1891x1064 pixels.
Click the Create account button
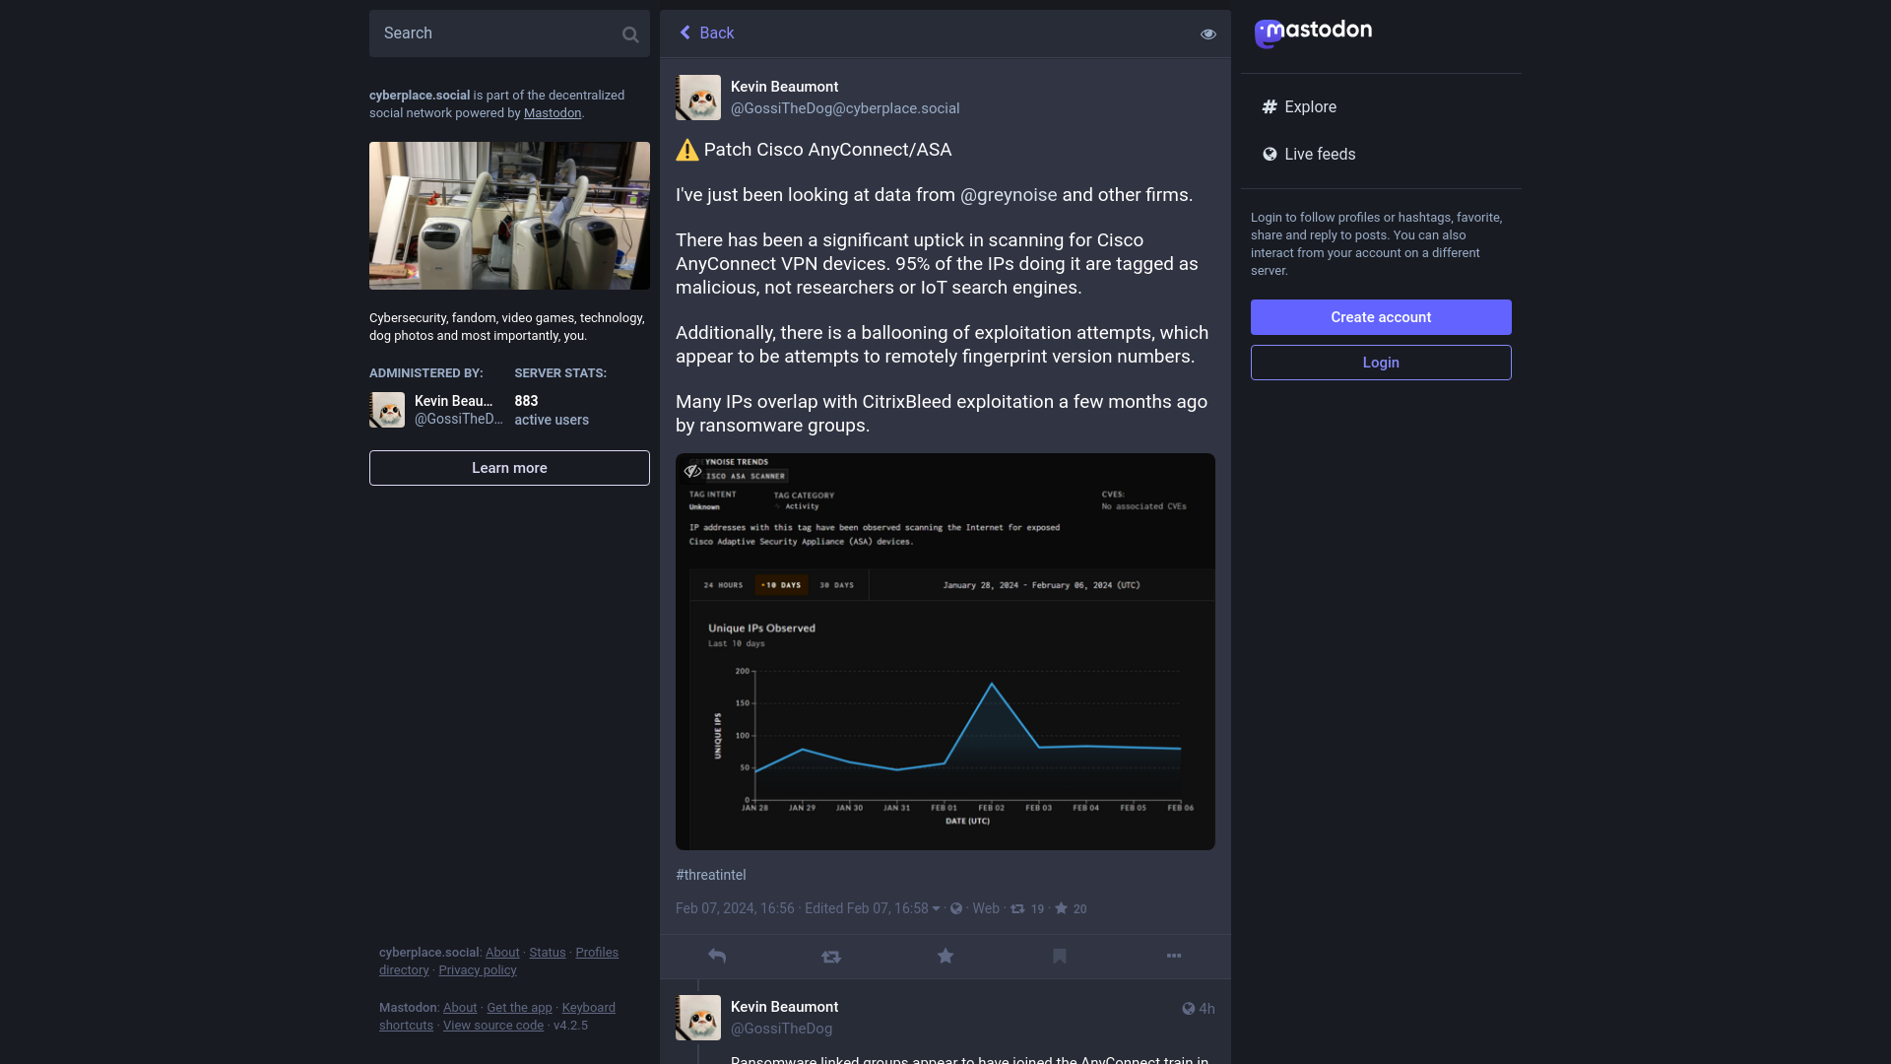coord(1381,317)
